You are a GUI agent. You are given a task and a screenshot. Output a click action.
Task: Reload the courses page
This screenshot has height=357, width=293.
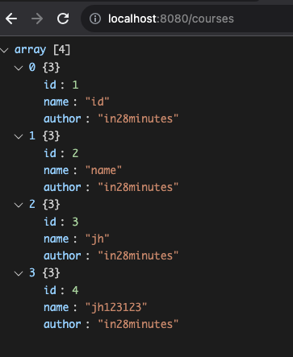pyautogui.click(x=63, y=19)
